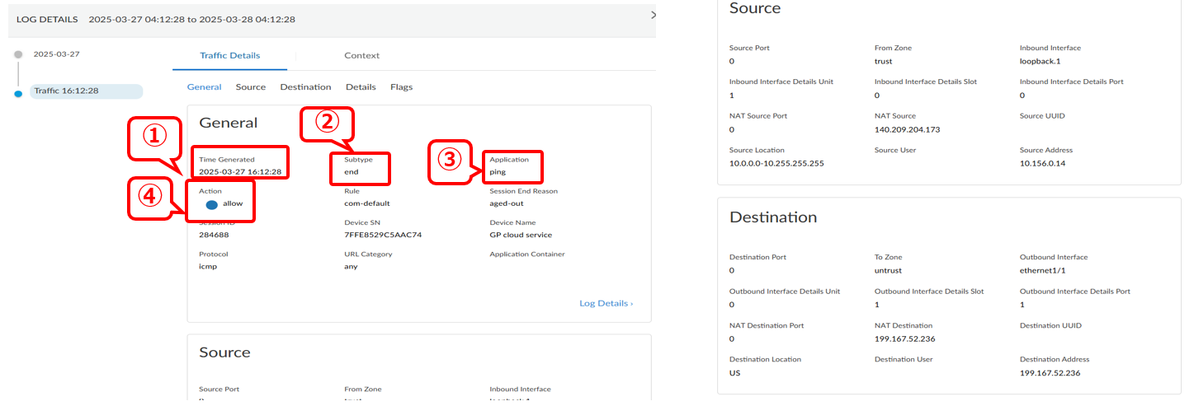Click the blue timeline dot beside Traffic 16:12:28
1194x406 pixels.
coord(18,93)
